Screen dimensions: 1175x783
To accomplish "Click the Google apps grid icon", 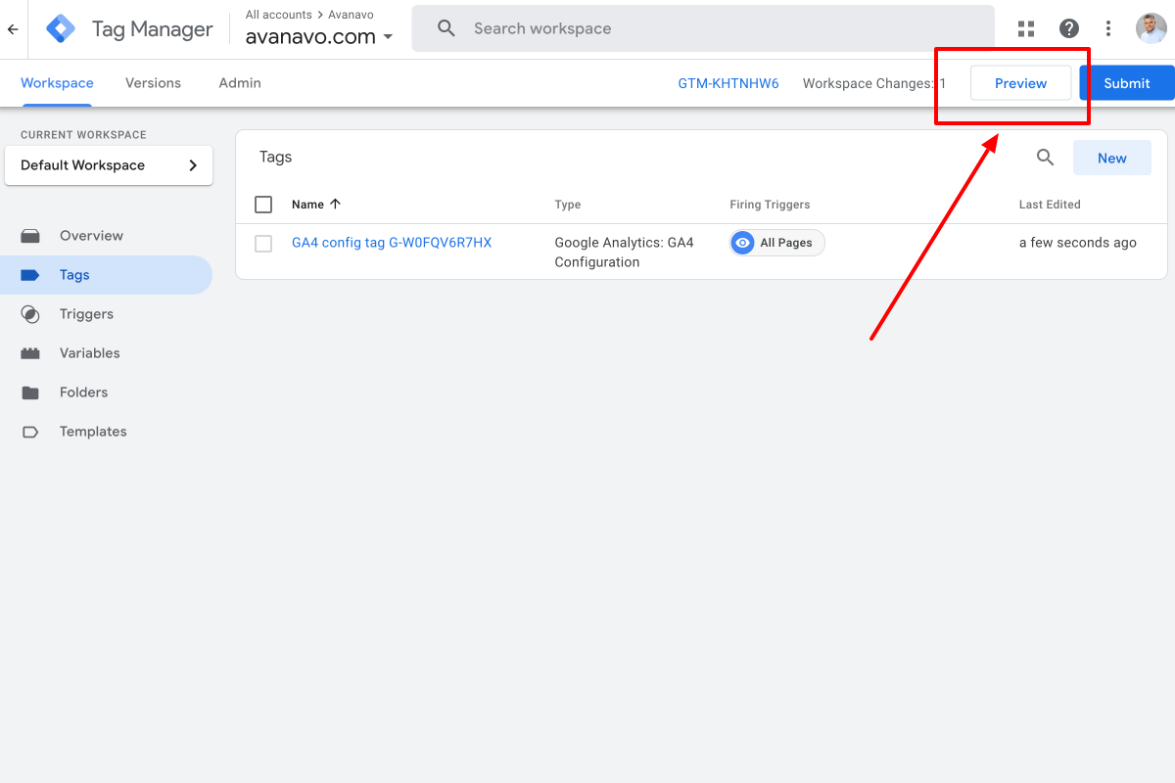I will [1025, 28].
